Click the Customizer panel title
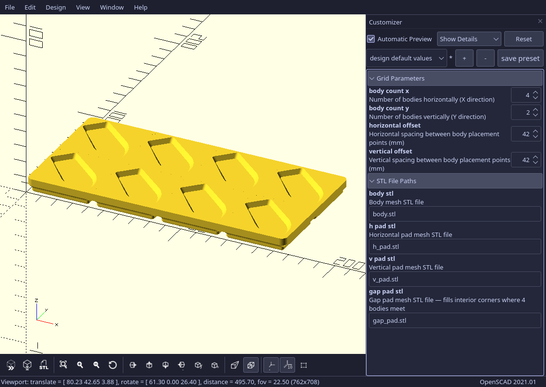The height and width of the screenshot is (387, 546). 385,22
